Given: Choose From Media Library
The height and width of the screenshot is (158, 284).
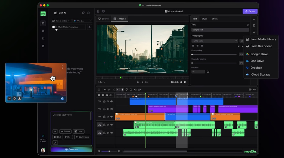Looking at the screenshot, I should (261, 39).
